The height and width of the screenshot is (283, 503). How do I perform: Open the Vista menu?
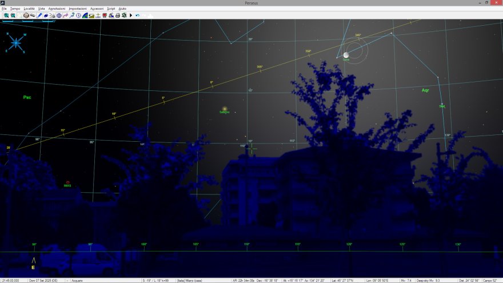41,9
